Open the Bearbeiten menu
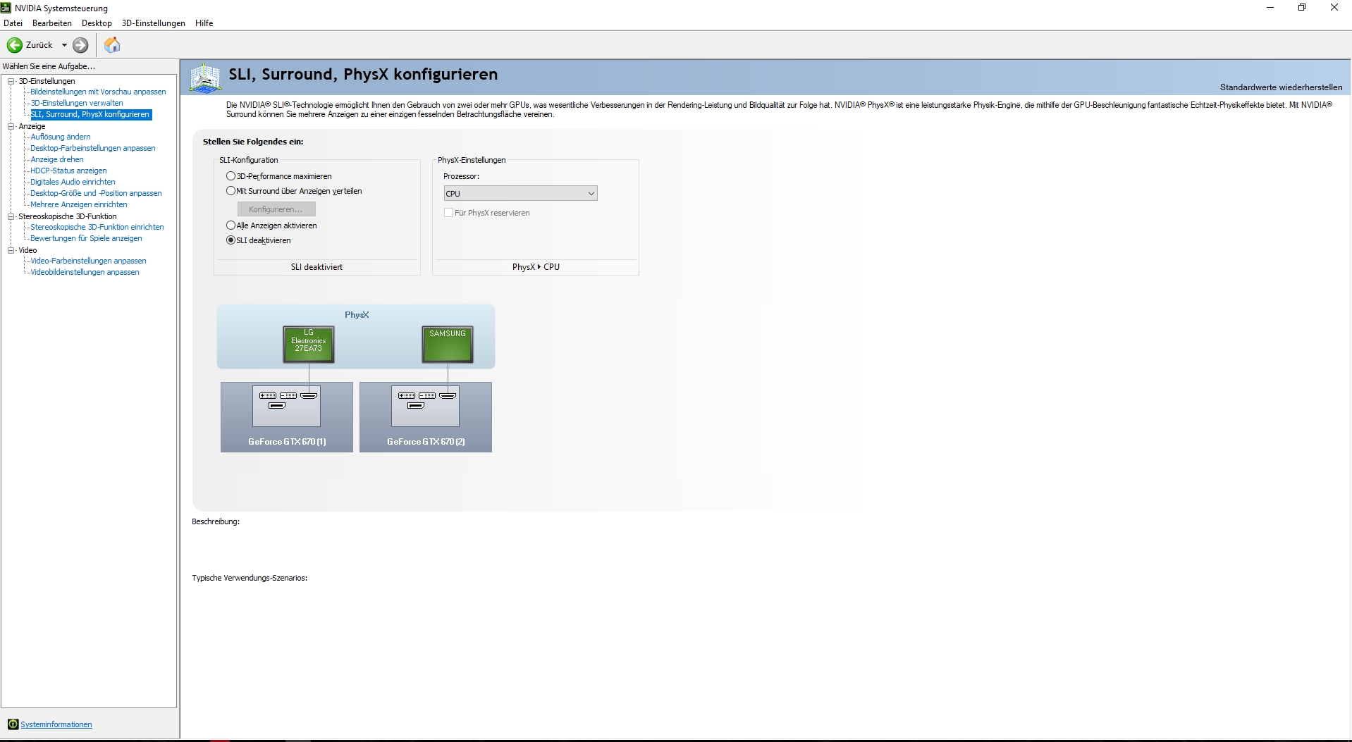 pos(52,23)
